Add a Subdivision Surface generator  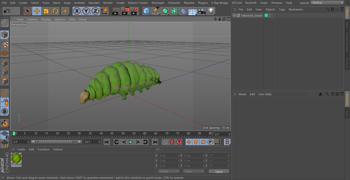165,11
